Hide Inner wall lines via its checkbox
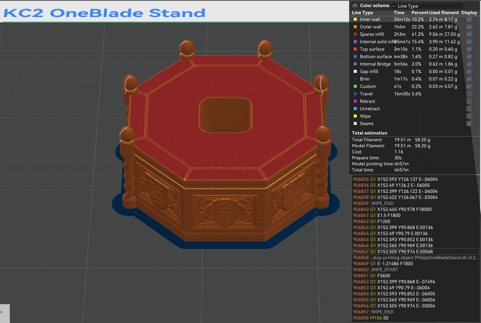The width and height of the screenshot is (481, 323). pyautogui.click(x=469, y=20)
